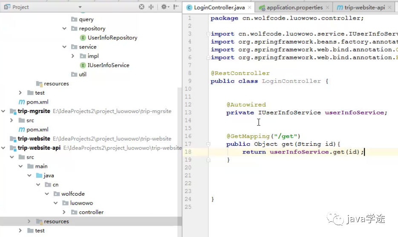Fold the get method at line 17

point(208,144)
